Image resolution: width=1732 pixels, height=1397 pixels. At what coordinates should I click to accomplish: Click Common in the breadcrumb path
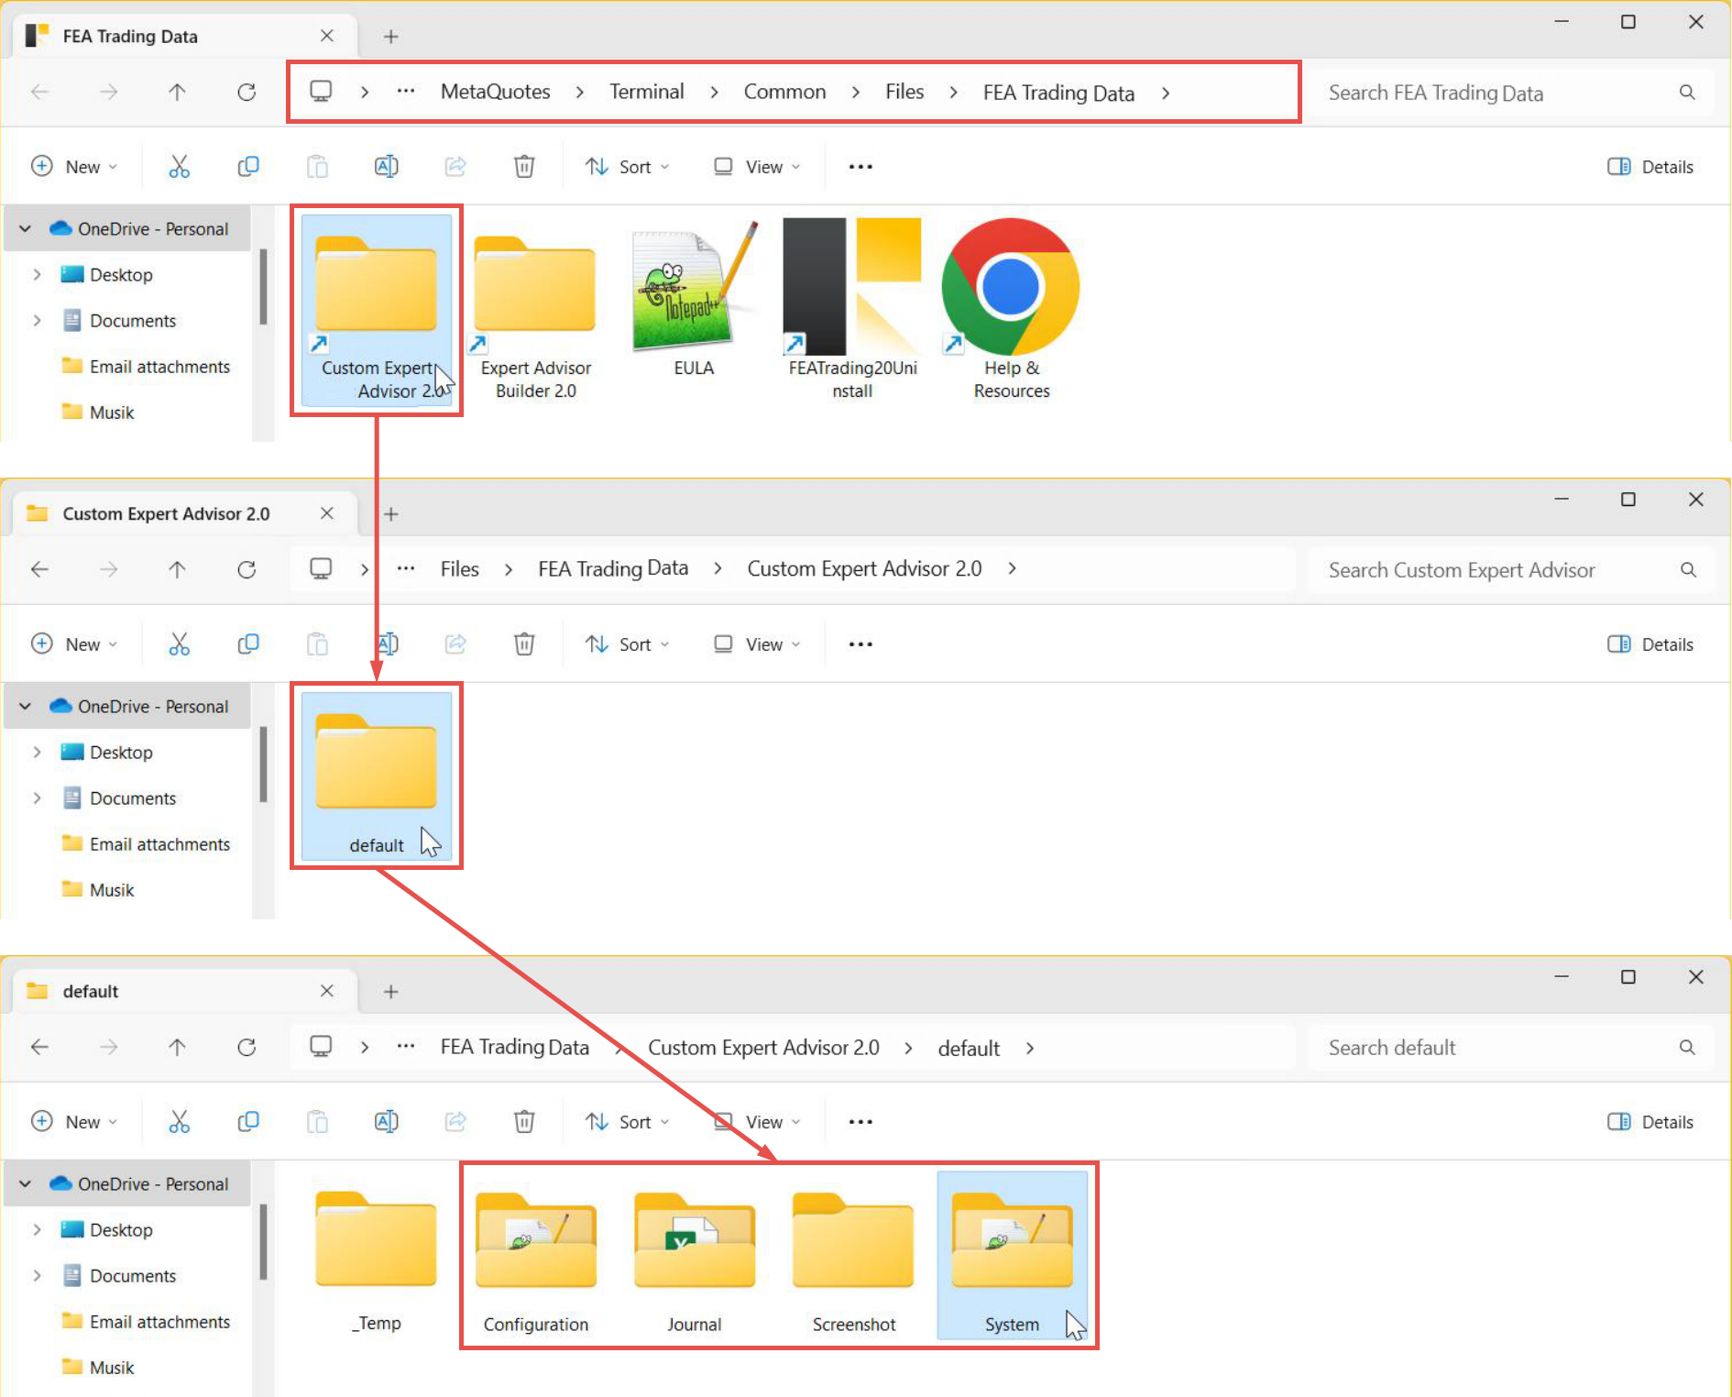[785, 92]
